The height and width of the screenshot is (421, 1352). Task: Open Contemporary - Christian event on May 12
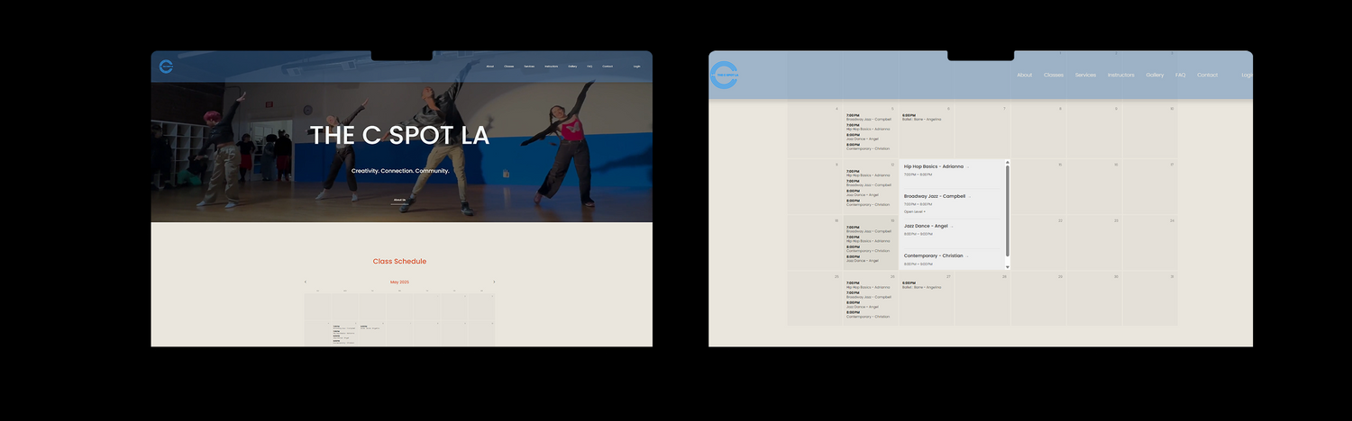coord(868,203)
